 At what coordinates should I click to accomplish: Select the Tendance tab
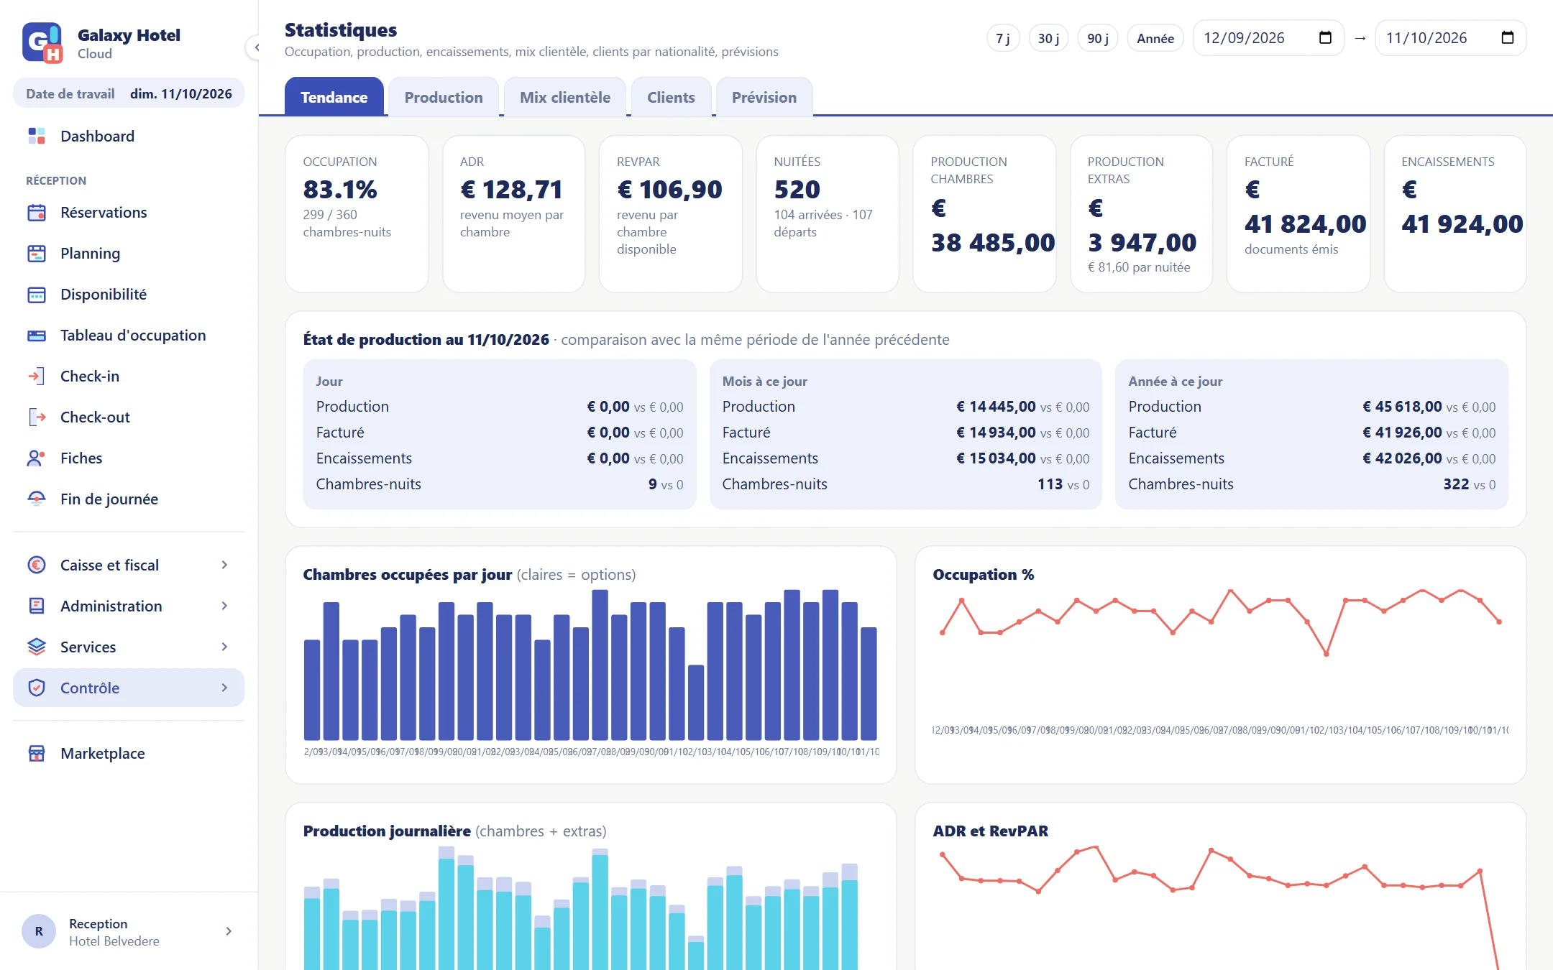click(334, 97)
